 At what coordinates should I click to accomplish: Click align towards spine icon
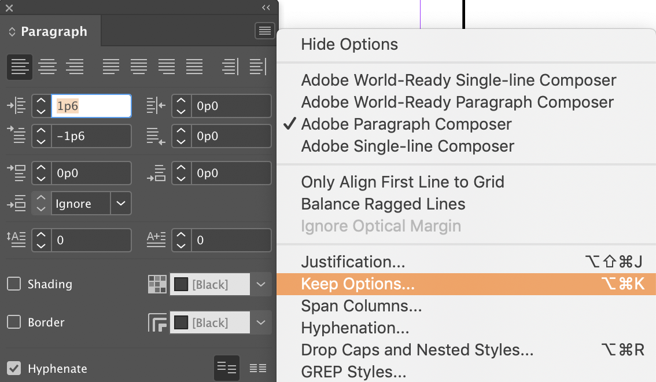click(x=230, y=67)
